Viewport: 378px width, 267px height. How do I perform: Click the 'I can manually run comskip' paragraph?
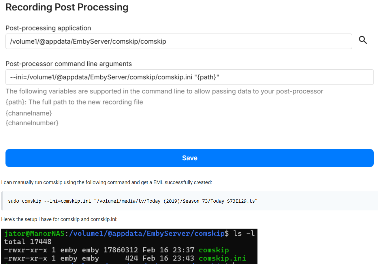coord(106,182)
